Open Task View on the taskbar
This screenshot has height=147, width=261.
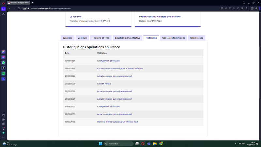click(137, 144)
